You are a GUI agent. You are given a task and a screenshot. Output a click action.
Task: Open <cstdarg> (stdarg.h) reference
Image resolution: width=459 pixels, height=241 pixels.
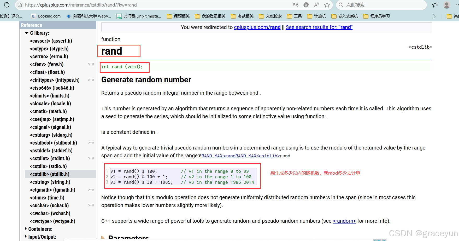tap(51, 135)
